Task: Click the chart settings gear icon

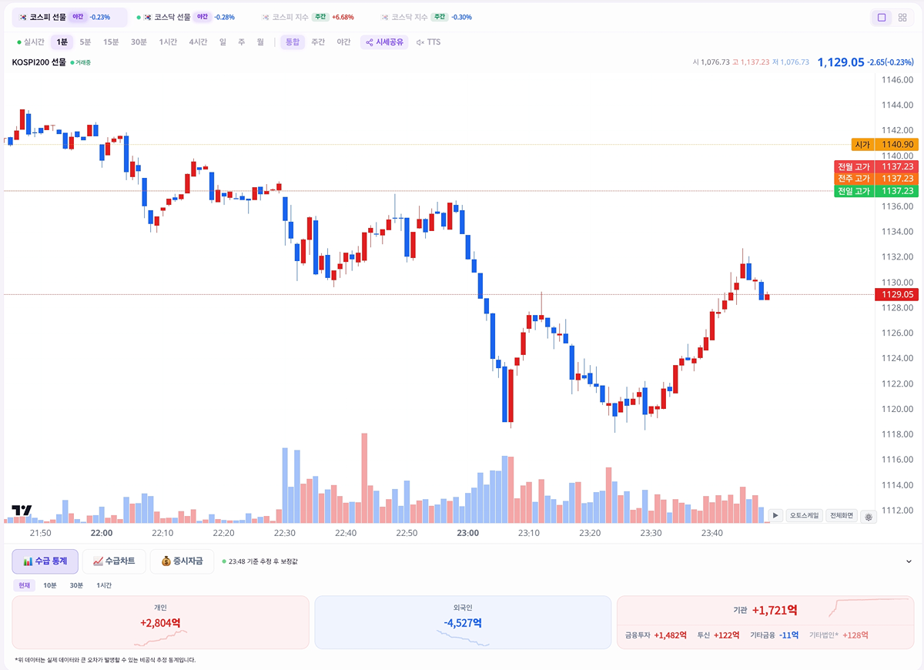Action: pos(869,516)
